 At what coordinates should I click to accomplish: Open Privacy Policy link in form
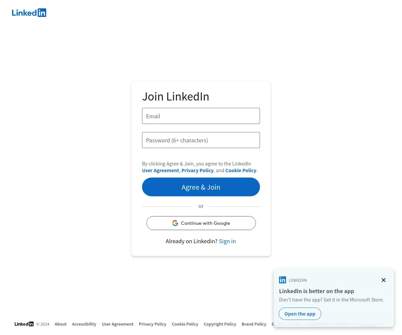[x=197, y=170]
